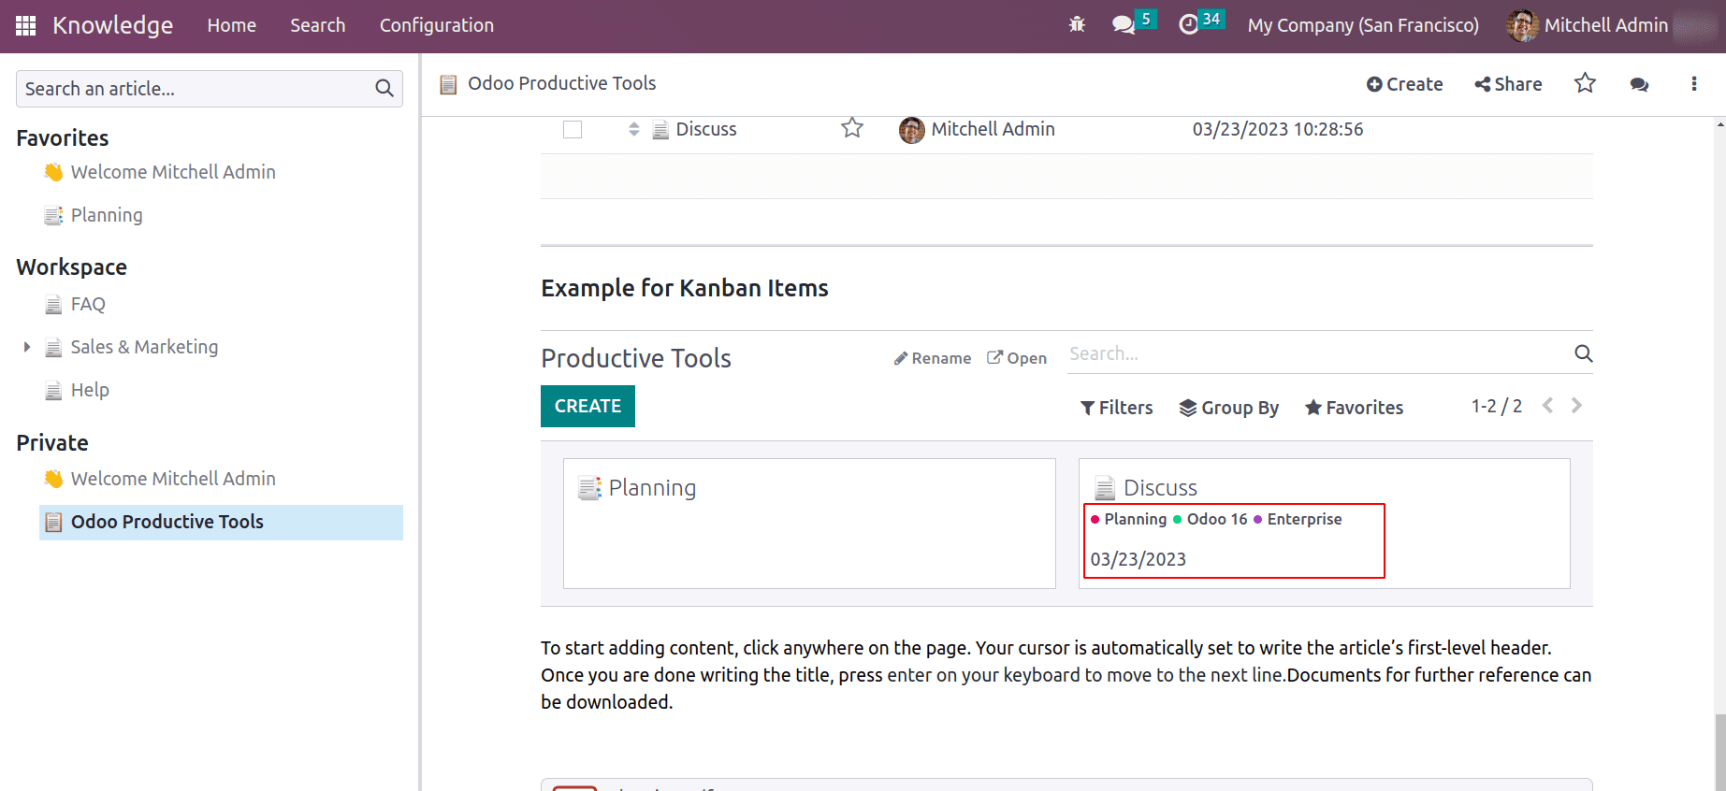Viewport: 1726px width, 791px height.
Task: Click the Knowledge app title
Action: (112, 25)
